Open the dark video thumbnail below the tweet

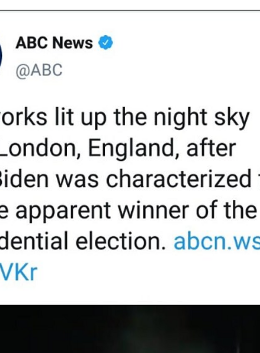[x=130, y=329]
